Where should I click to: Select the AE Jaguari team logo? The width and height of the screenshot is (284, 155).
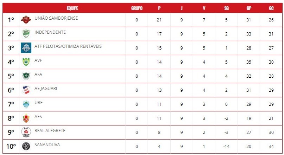point(26,90)
